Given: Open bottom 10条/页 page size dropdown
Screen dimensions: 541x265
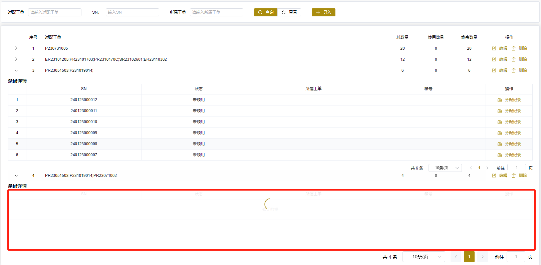Looking at the screenshot, I should point(424,257).
